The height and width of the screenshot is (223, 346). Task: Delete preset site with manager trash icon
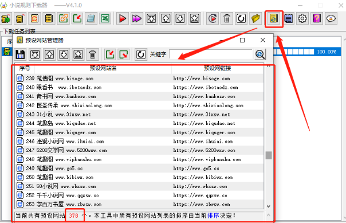click(x=92, y=54)
